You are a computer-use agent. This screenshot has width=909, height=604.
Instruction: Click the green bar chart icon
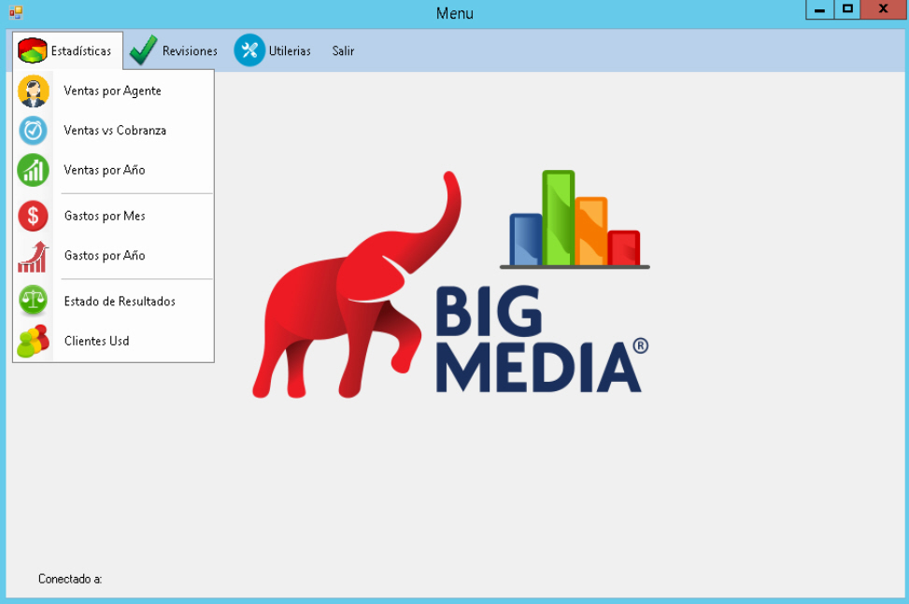pos(34,170)
